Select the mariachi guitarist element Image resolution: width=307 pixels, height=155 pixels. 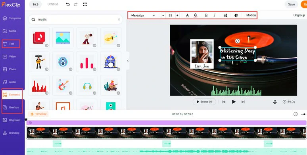click(x=39, y=62)
